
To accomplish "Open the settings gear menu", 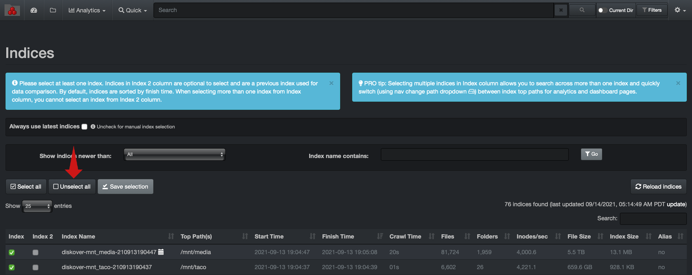I will coord(680,10).
